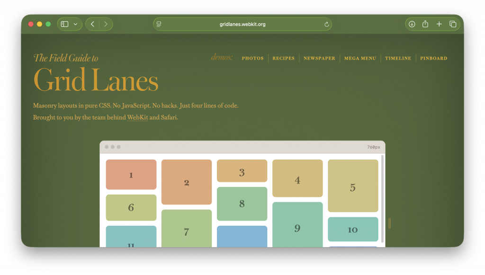Click the demo window resize handle
485x275 pixels.
390,223
